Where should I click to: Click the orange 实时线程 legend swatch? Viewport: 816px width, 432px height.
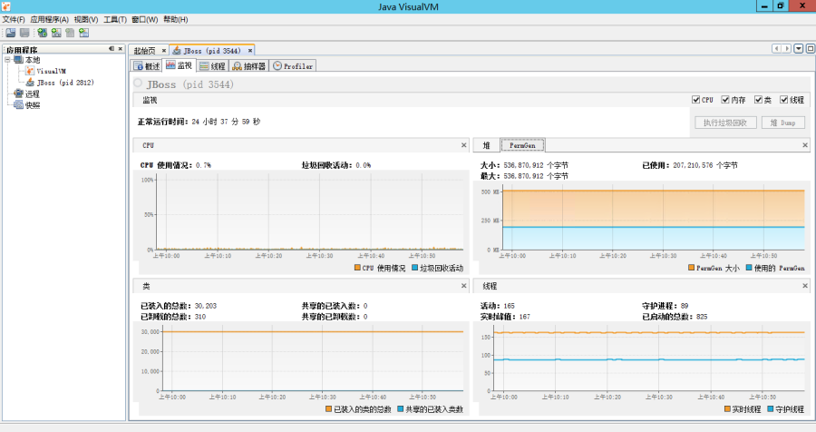tap(727, 409)
